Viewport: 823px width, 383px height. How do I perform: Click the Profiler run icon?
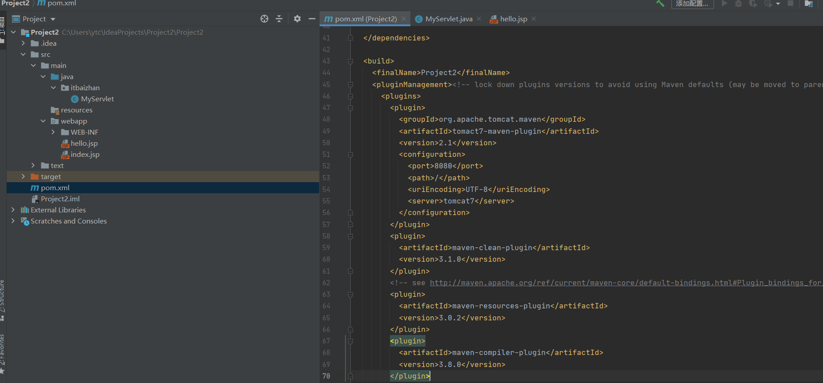click(768, 3)
